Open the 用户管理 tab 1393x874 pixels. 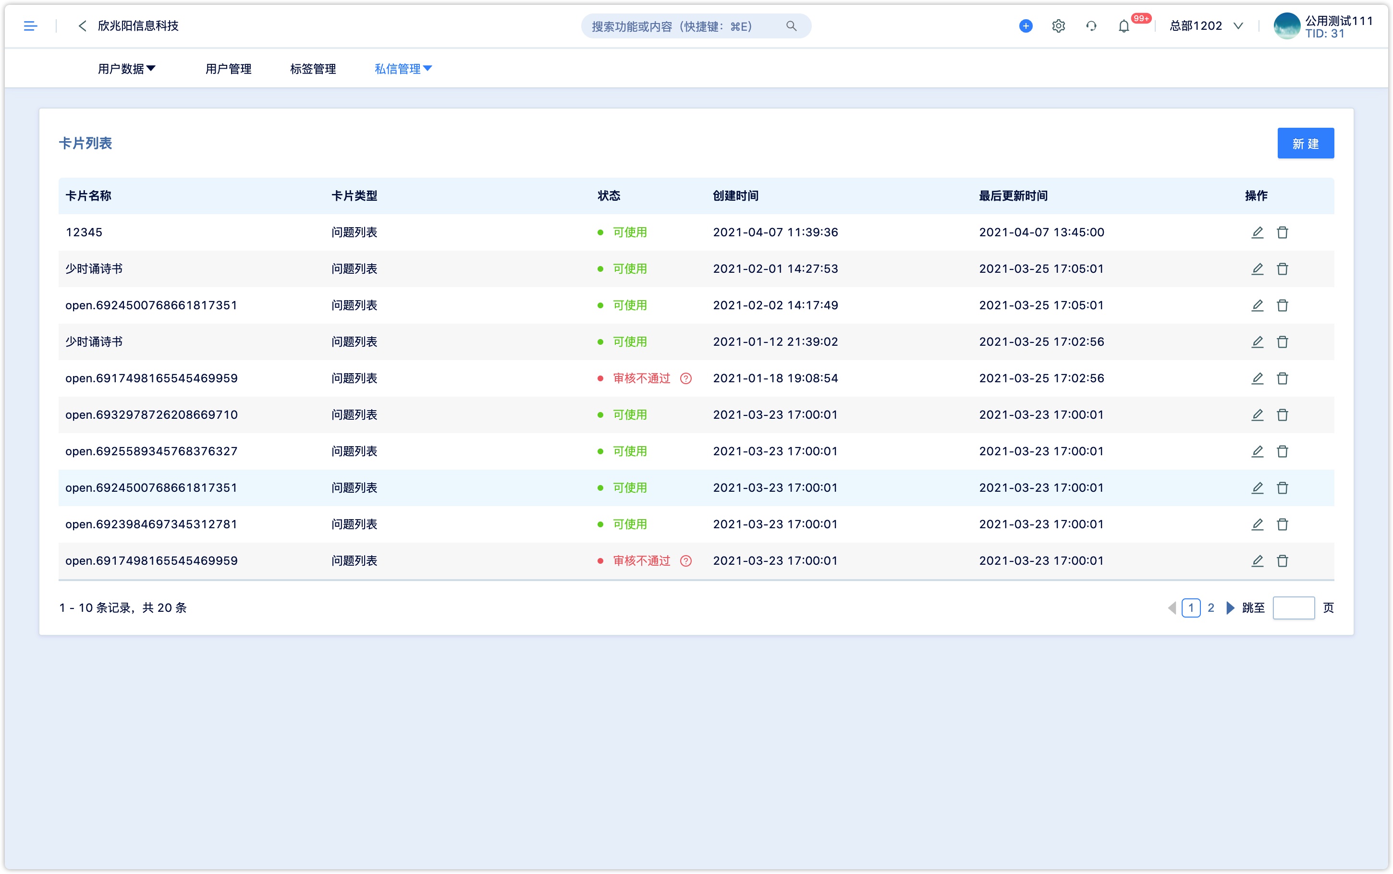(228, 69)
